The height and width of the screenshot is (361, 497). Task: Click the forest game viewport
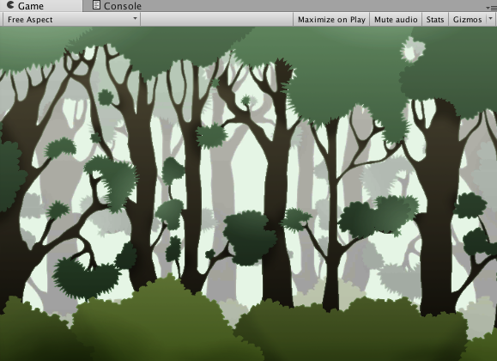(249, 194)
